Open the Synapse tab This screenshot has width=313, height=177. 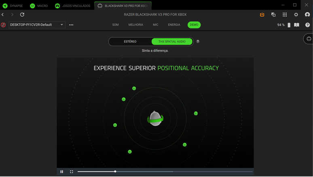[13, 6]
